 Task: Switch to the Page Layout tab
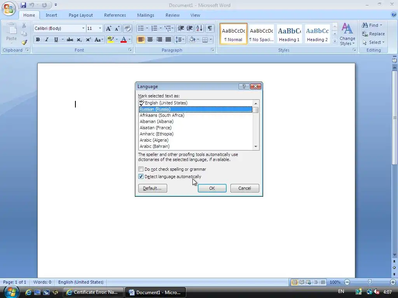point(81,15)
